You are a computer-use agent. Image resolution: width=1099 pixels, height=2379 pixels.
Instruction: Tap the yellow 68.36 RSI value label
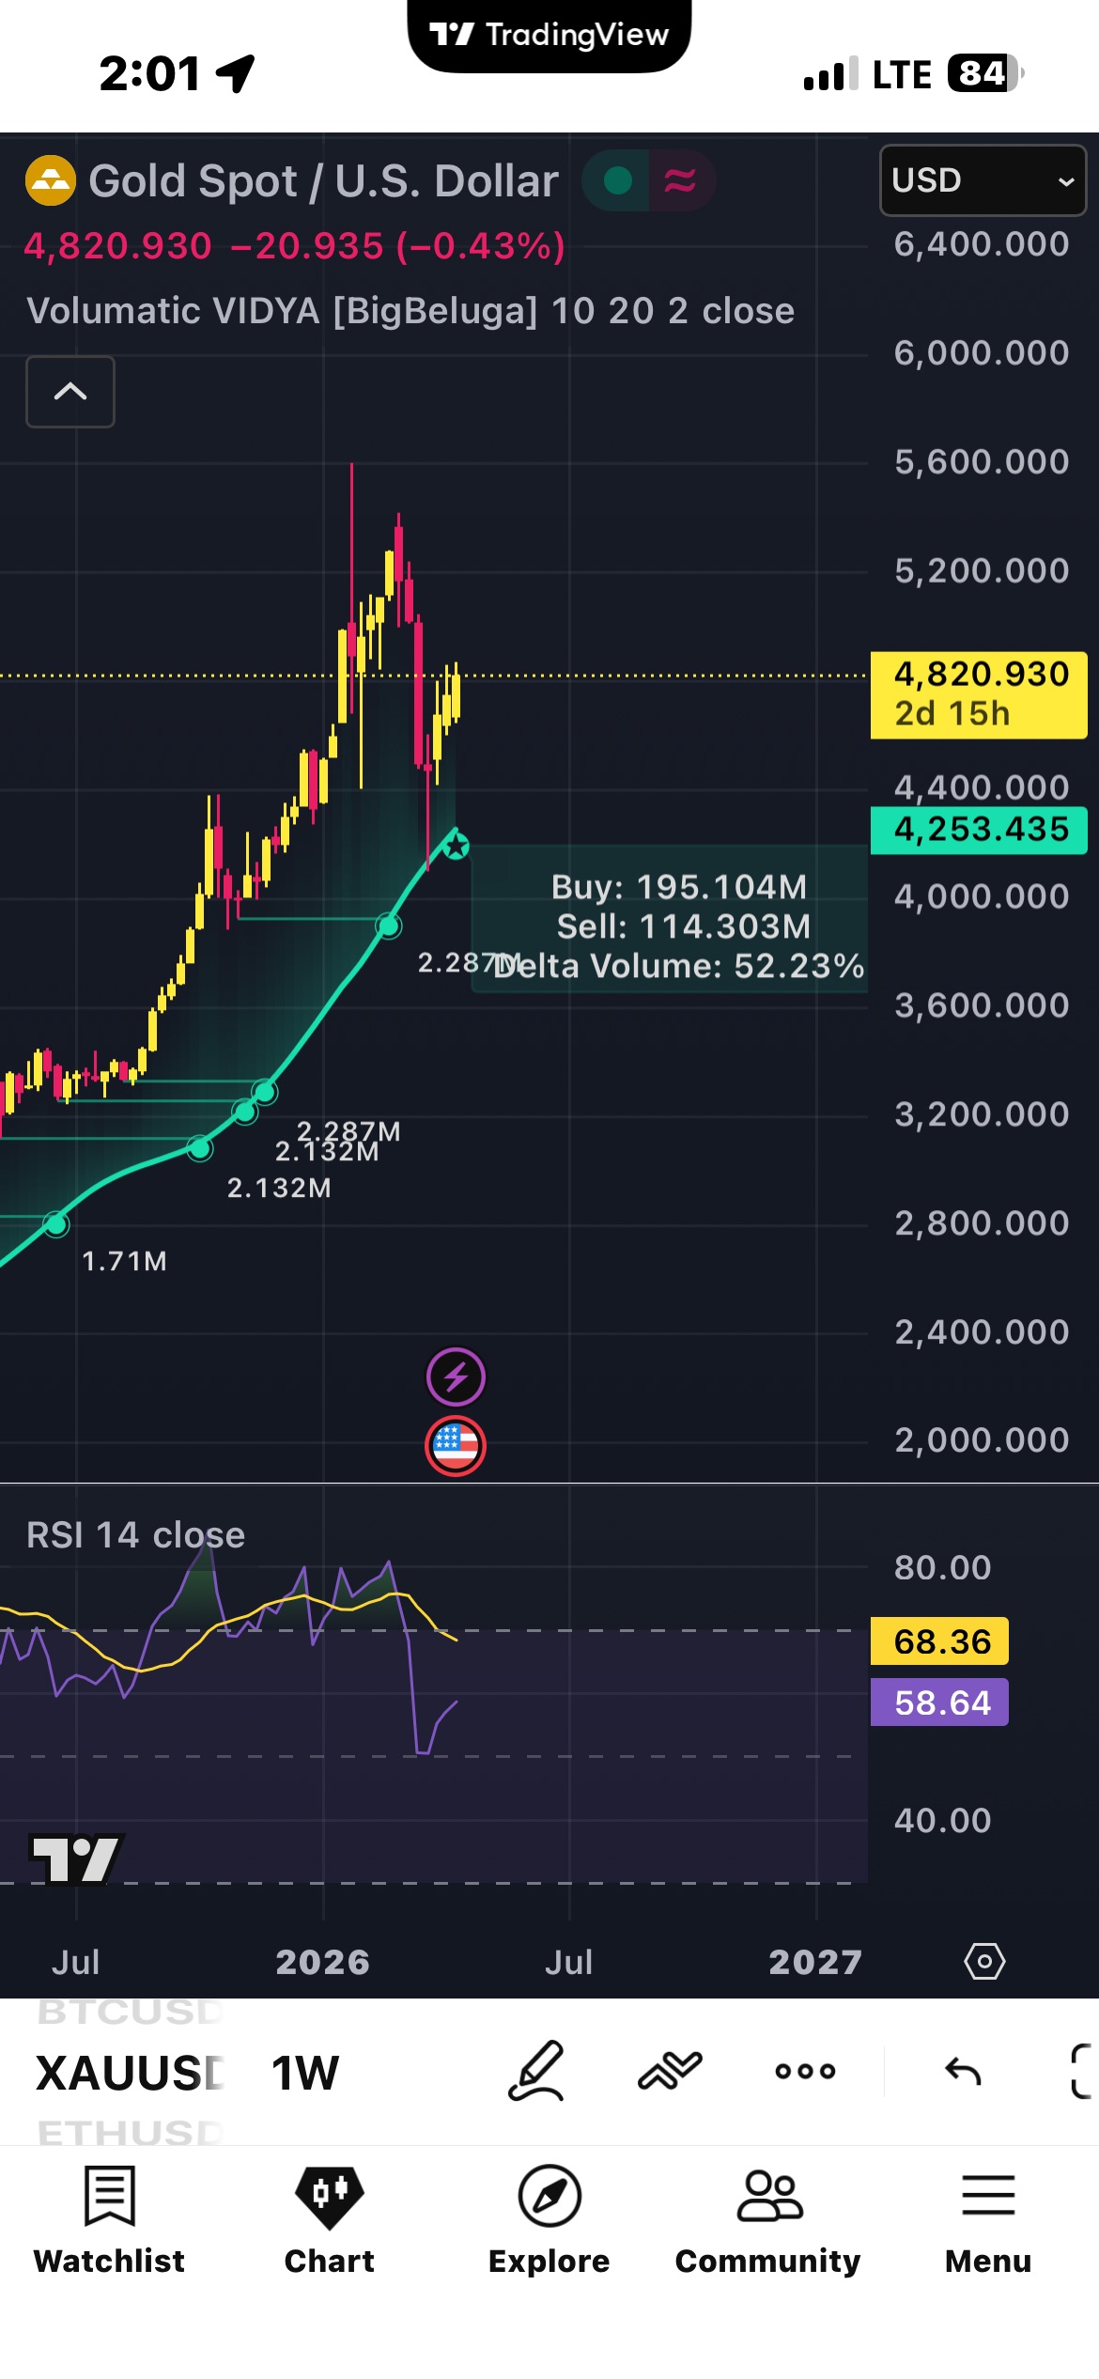click(x=939, y=1641)
